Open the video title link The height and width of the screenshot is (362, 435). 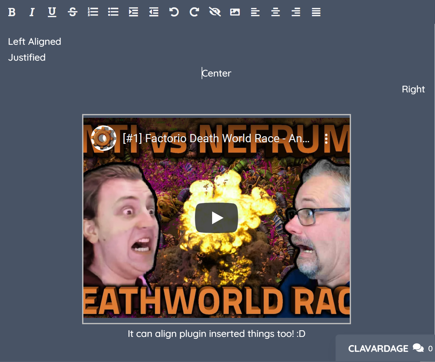[216, 138]
